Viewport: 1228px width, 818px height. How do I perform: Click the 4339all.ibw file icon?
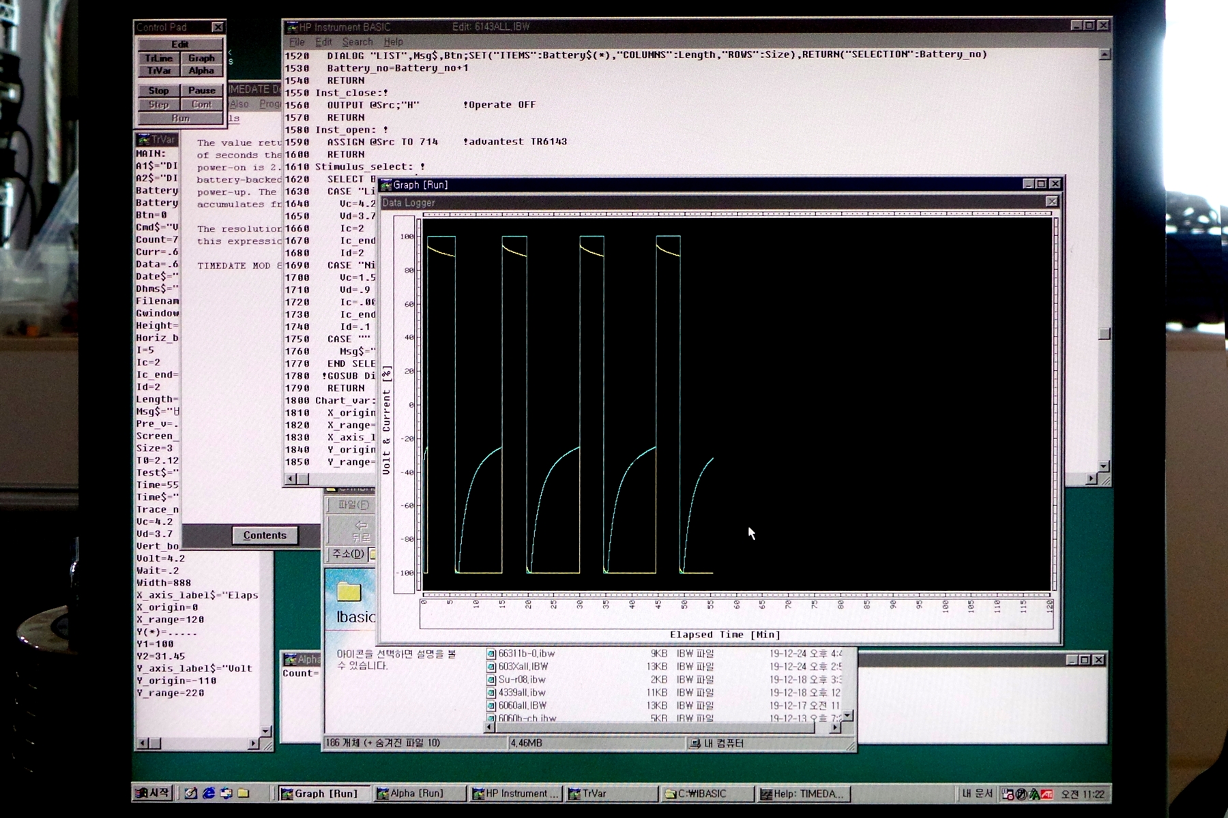pyautogui.click(x=491, y=693)
